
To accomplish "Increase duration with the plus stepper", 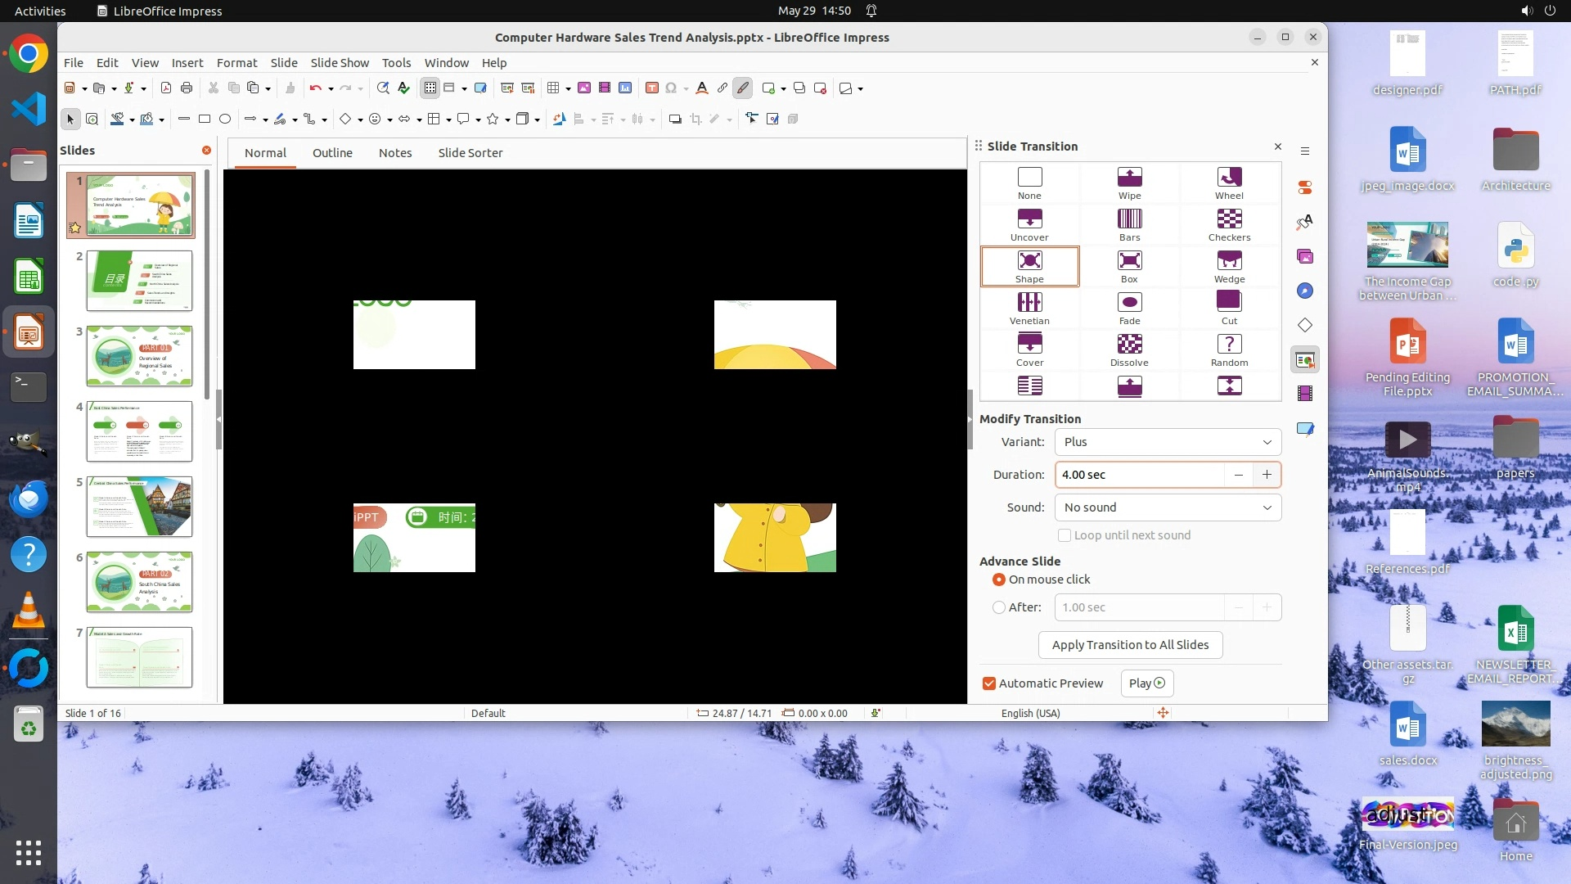I will [1267, 475].
